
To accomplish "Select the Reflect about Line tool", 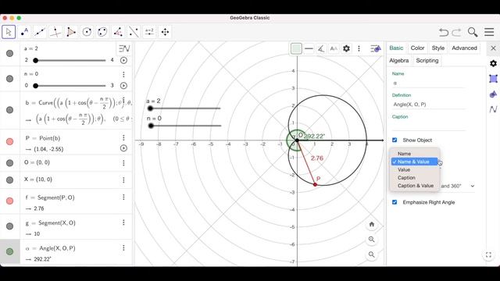I will (x=134, y=32).
